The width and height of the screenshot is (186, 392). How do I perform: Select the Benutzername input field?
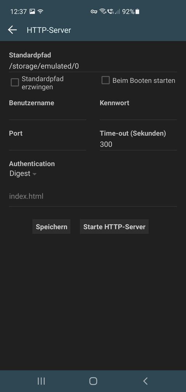48,114
